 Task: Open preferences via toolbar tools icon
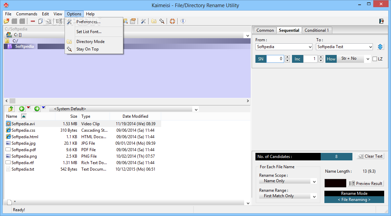click(x=143, y=21)
